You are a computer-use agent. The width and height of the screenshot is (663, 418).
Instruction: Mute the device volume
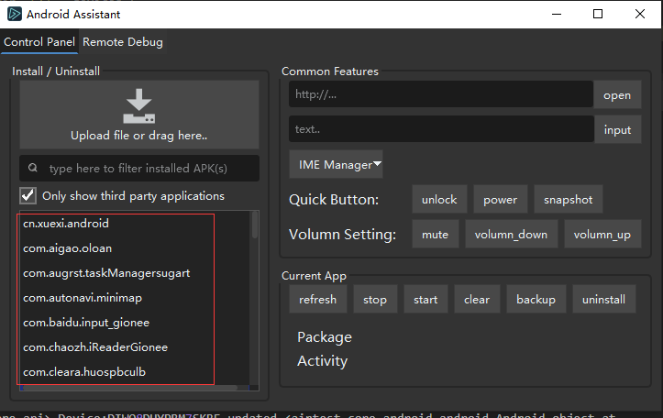[x=435, y=235]
